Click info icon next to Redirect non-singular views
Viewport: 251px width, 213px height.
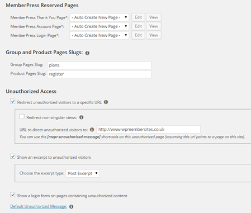click(82, 117)
